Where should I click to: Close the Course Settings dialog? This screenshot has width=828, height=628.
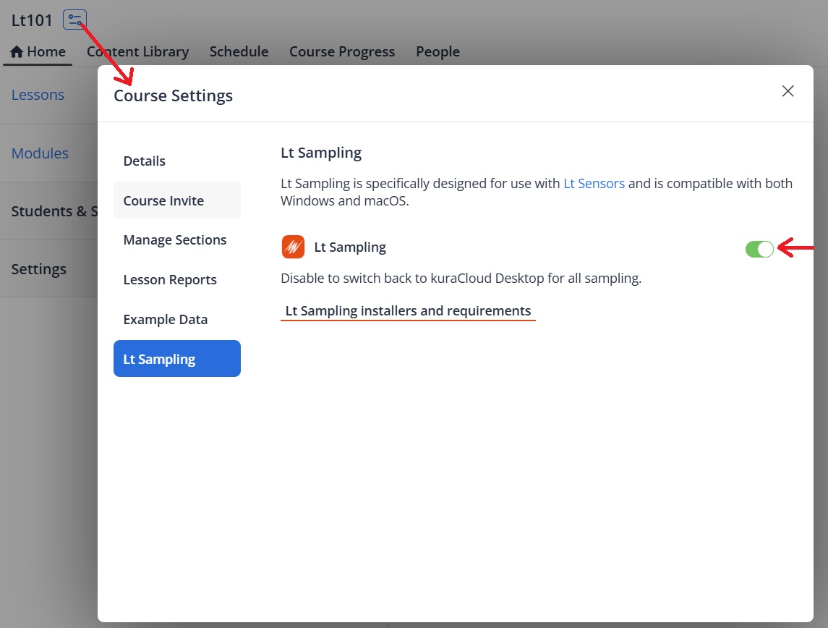click(x=788, y=91)
